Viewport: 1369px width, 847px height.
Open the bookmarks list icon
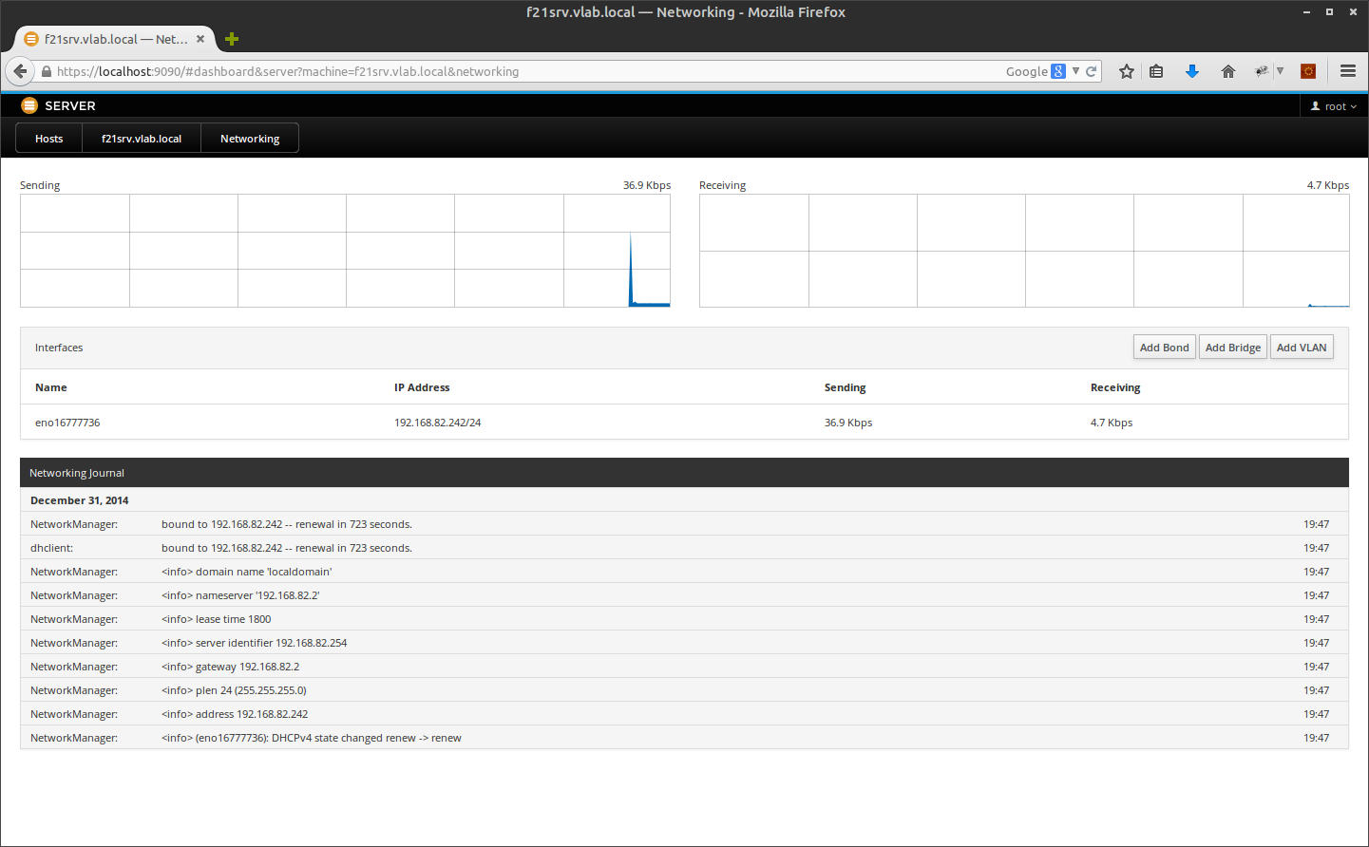[x=1156, y=71]
